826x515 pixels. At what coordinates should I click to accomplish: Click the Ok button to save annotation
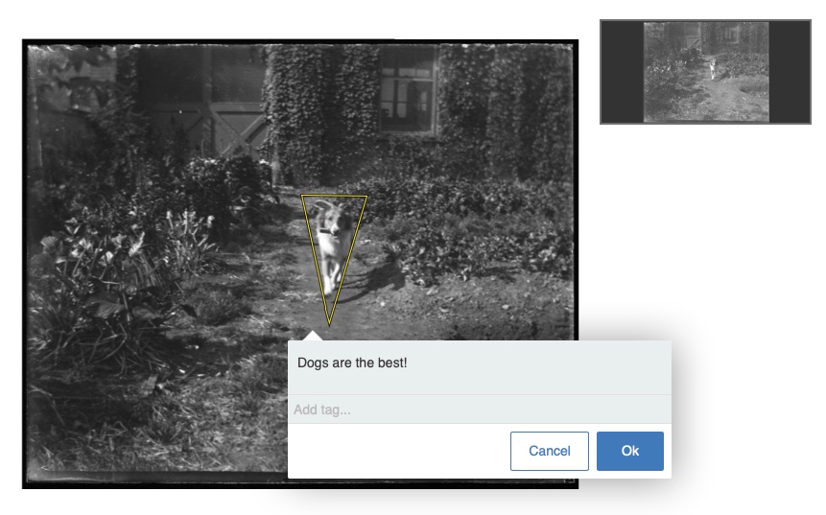pos(629,451)
